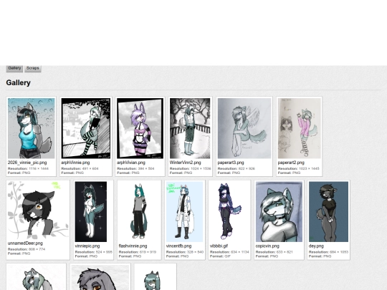This screenshot has width=387, height=290.
Task: Click the WinterVinn2.png file name
Action: coord(186,163)
